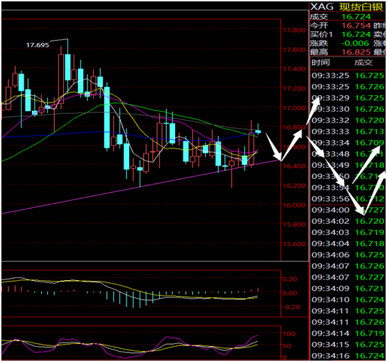The height and width of the screenshot is (362, 387).
Task: Click the tall candlestick under the 17.695 label
Action: point(67,67)
